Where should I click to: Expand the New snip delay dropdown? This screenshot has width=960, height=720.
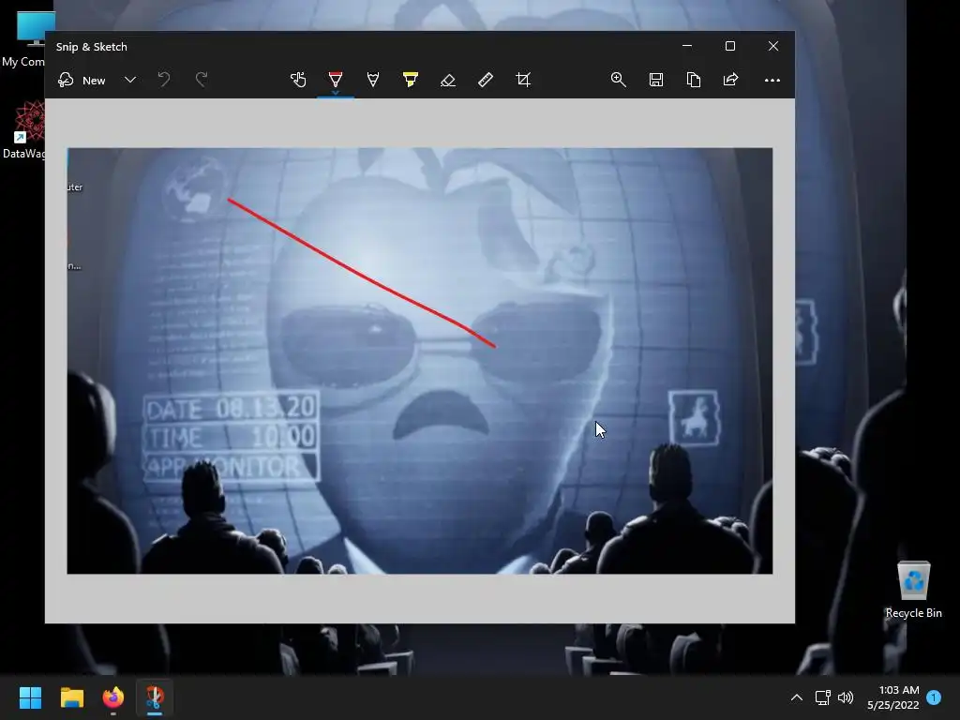coord(129,81)
